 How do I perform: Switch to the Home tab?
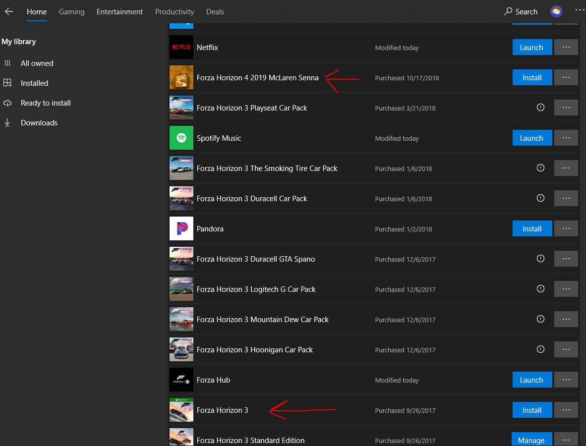click(37, 11)
